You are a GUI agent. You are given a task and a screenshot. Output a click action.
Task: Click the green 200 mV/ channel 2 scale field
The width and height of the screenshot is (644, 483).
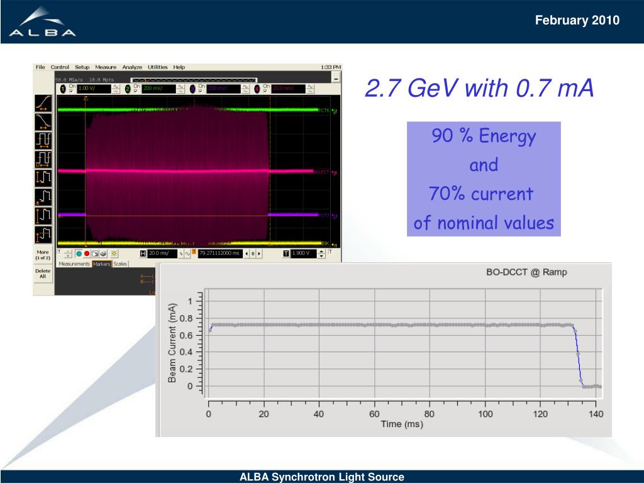pyautogui.click(x=158, y=89)
